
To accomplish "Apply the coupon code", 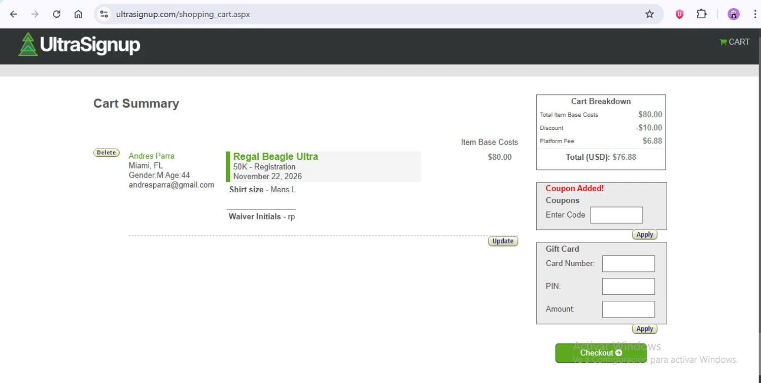I will click(645, 234).
